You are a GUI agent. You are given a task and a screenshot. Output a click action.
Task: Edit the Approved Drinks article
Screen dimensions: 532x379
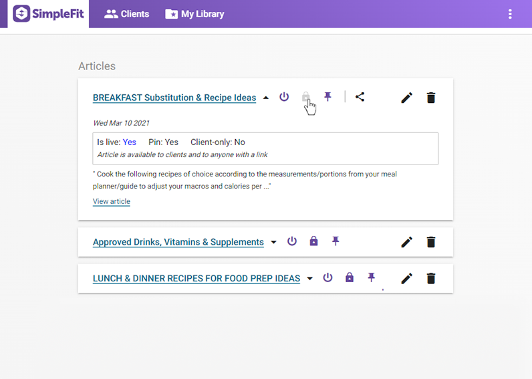[406, 242]
